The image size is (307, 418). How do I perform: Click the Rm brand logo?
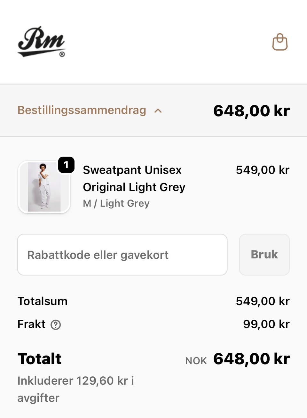click(x=42, y=42)
